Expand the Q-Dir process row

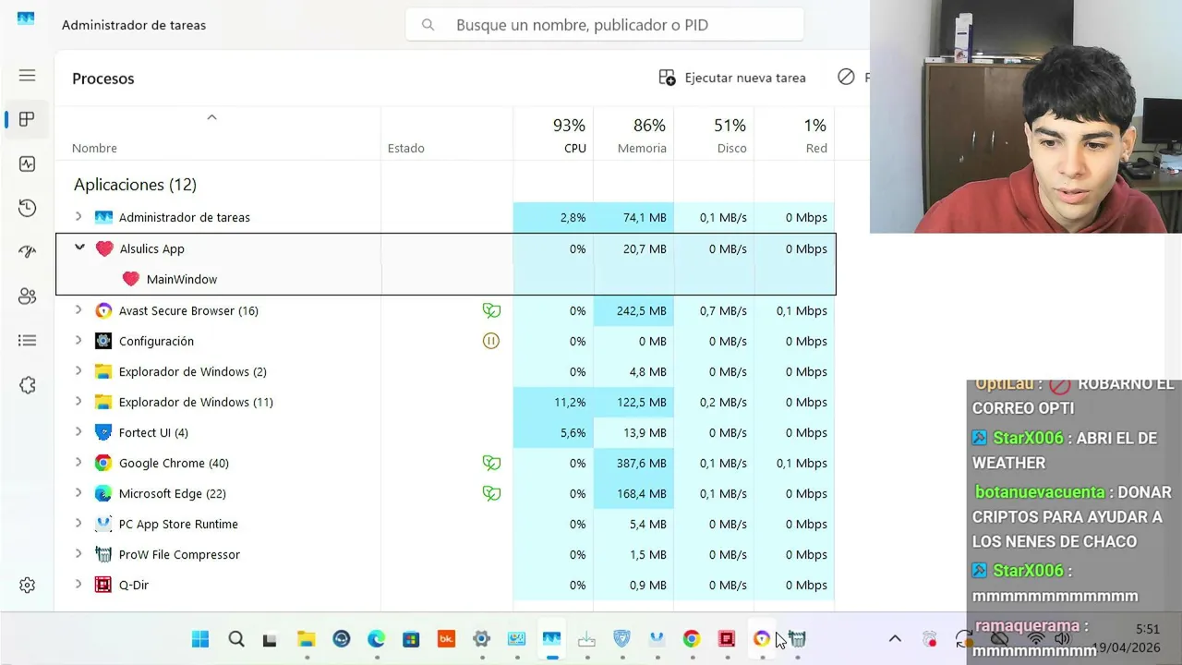[x=78, y=585]
